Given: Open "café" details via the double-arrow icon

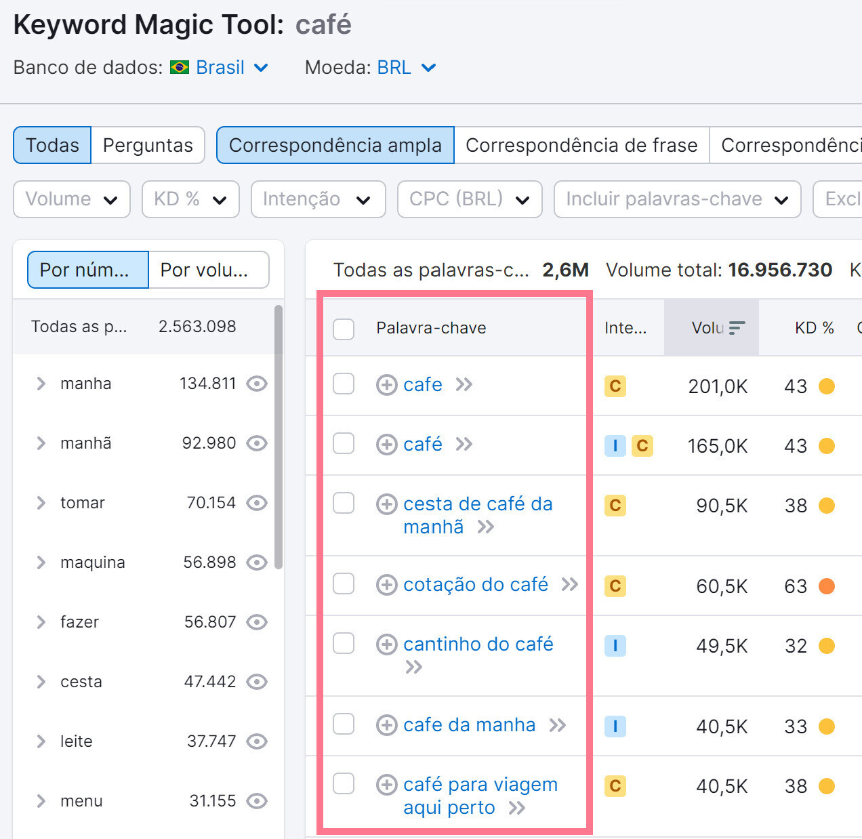Looking at the screenshot, I should click(464, 444).
